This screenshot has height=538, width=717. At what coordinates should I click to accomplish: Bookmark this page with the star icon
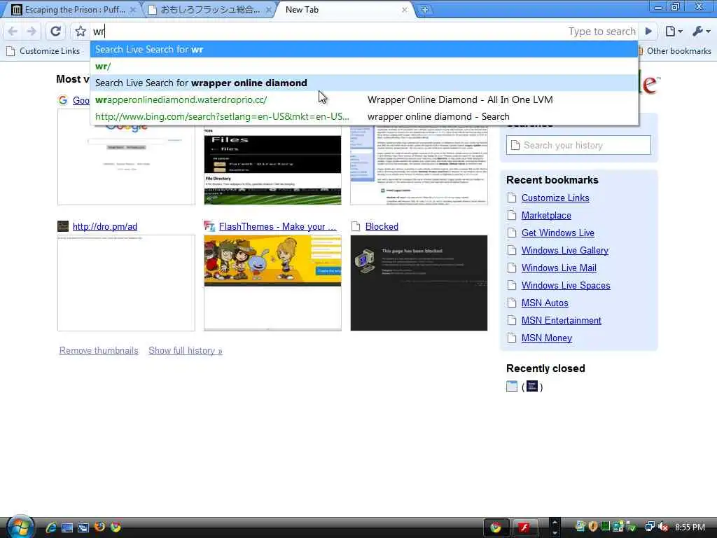(81, 31)
